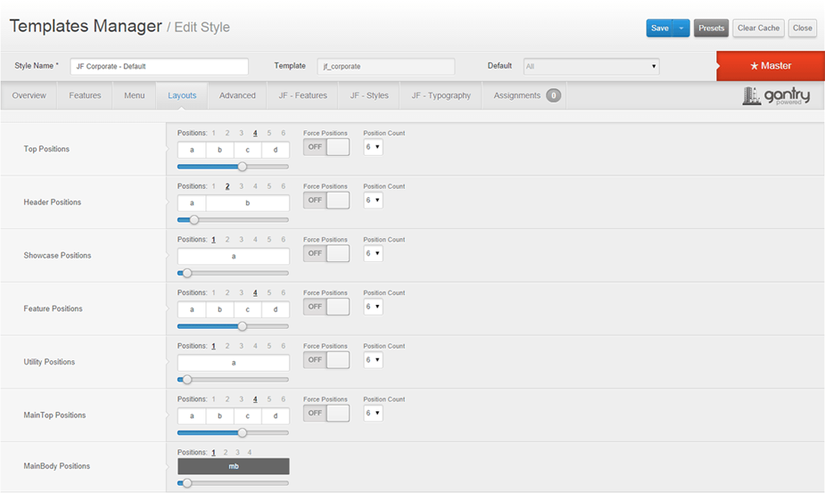Click the Save button
The height and width of the screenshot is (493, 825).
(659, 28)
